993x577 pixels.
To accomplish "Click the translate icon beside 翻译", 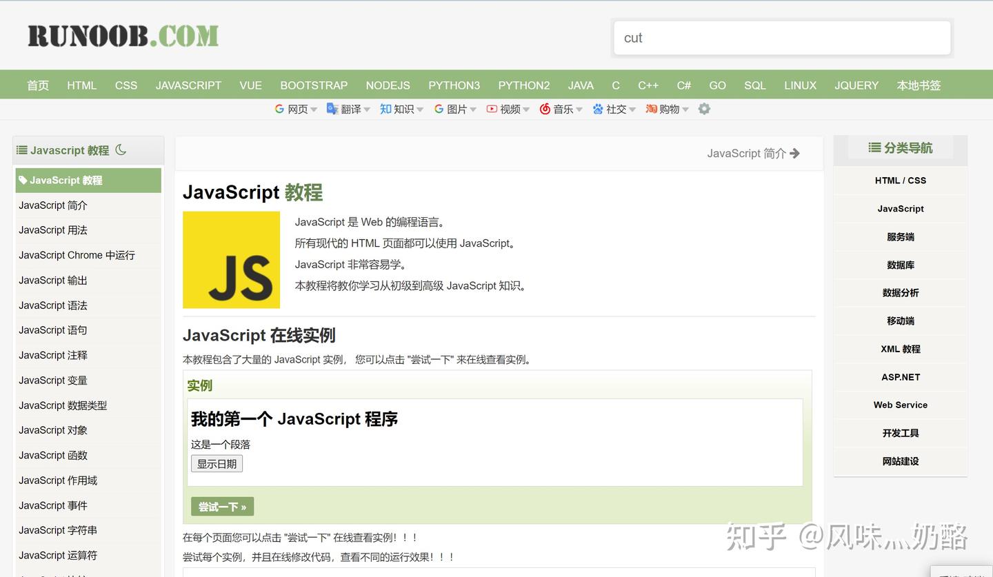I will point(332,109).
